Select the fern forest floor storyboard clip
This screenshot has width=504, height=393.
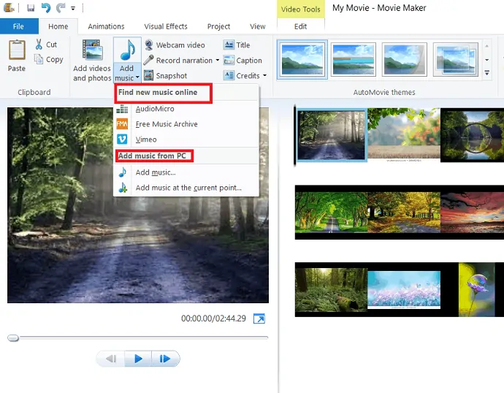pos(332,289)
